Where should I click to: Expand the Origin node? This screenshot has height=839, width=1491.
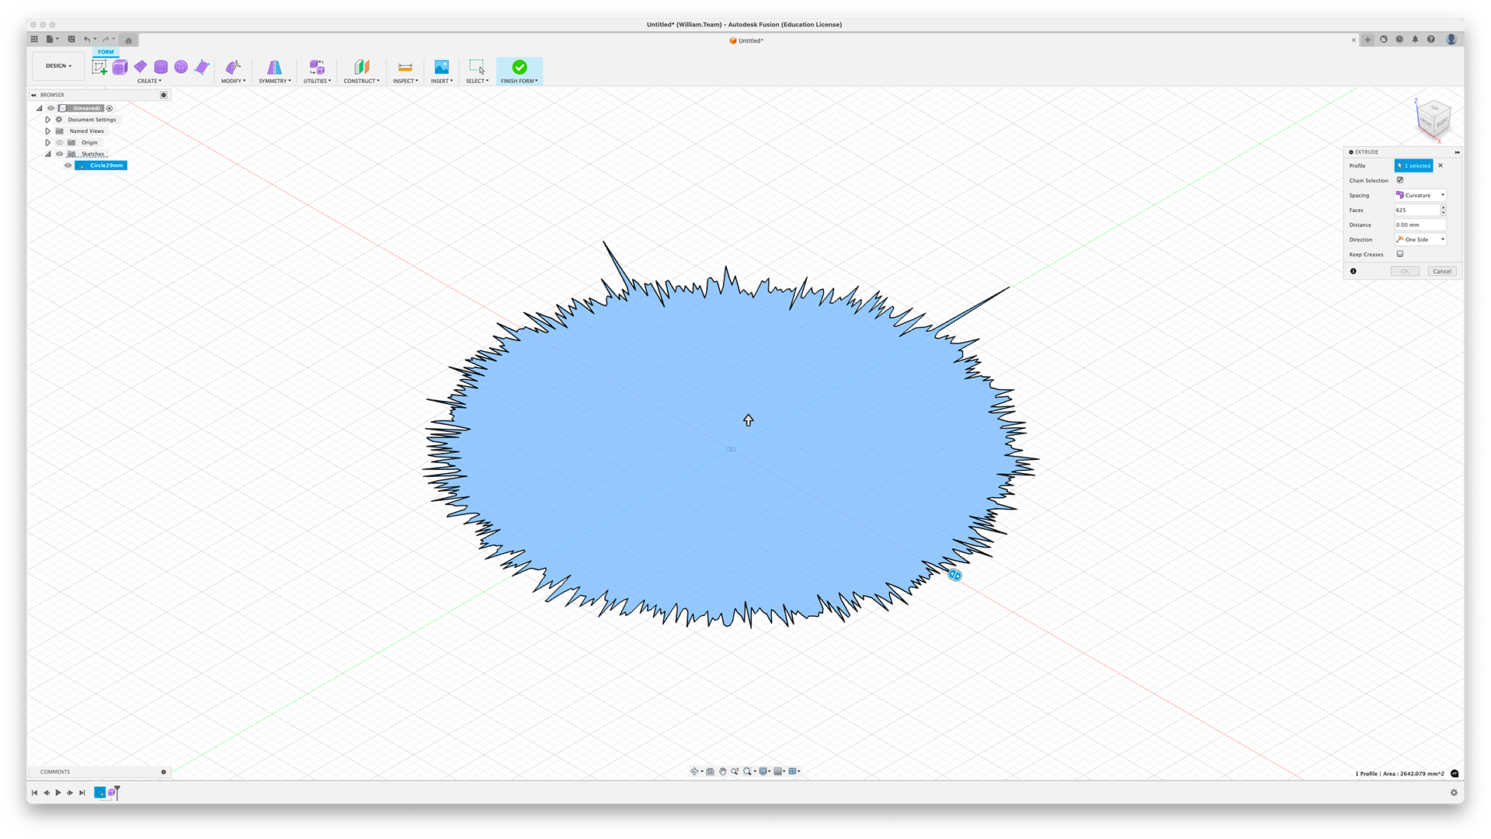(x=47, y=142)
